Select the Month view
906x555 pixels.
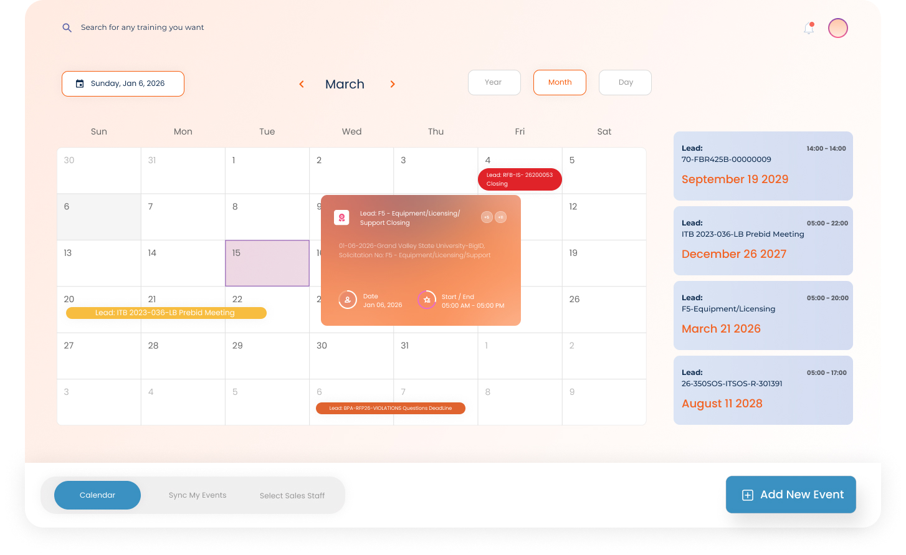click(560, 82)
